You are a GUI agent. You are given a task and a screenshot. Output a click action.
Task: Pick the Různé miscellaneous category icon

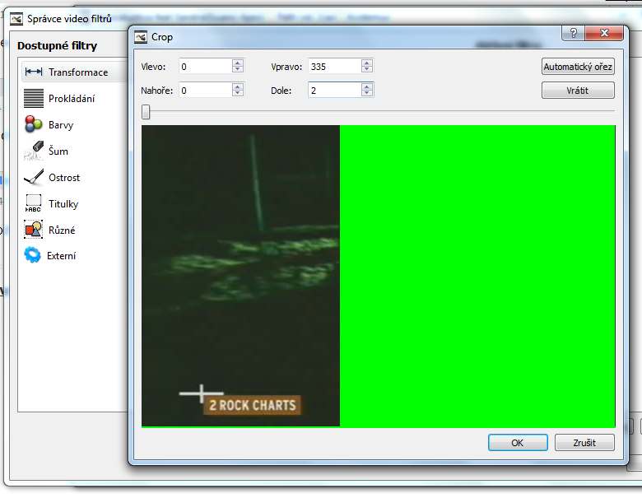tap(33, 230)
